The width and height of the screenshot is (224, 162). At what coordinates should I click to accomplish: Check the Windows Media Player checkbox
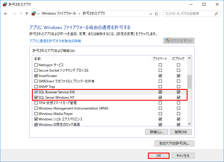(36, 114)
